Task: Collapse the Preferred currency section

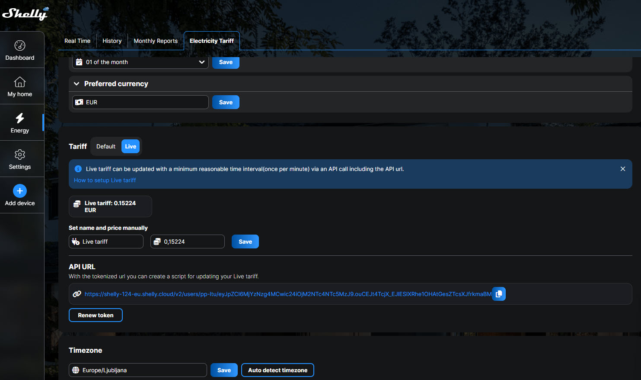Action: (x=77, y=84)
